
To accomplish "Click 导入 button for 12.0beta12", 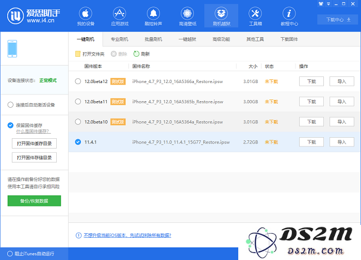I will (x=342, y=82).
